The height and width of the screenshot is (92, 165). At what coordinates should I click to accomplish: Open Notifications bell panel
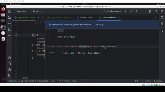tap(162, 17)
